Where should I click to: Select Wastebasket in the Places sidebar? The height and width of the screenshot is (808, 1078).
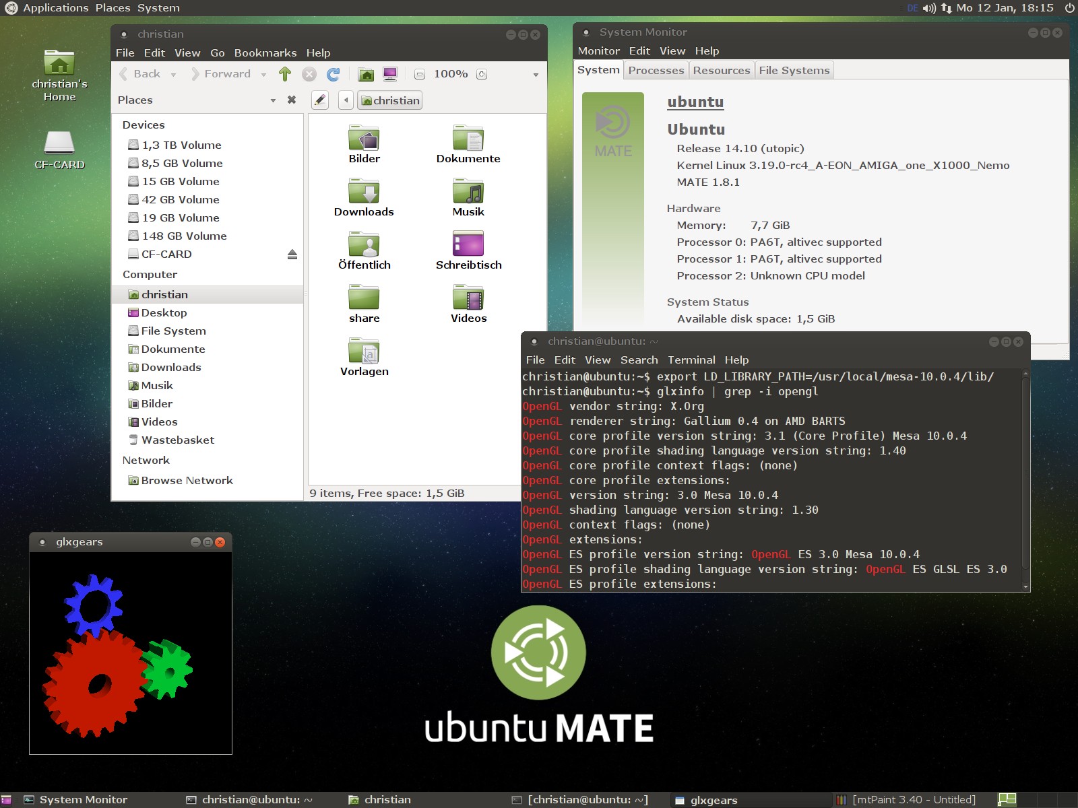(x=208, y=440)
